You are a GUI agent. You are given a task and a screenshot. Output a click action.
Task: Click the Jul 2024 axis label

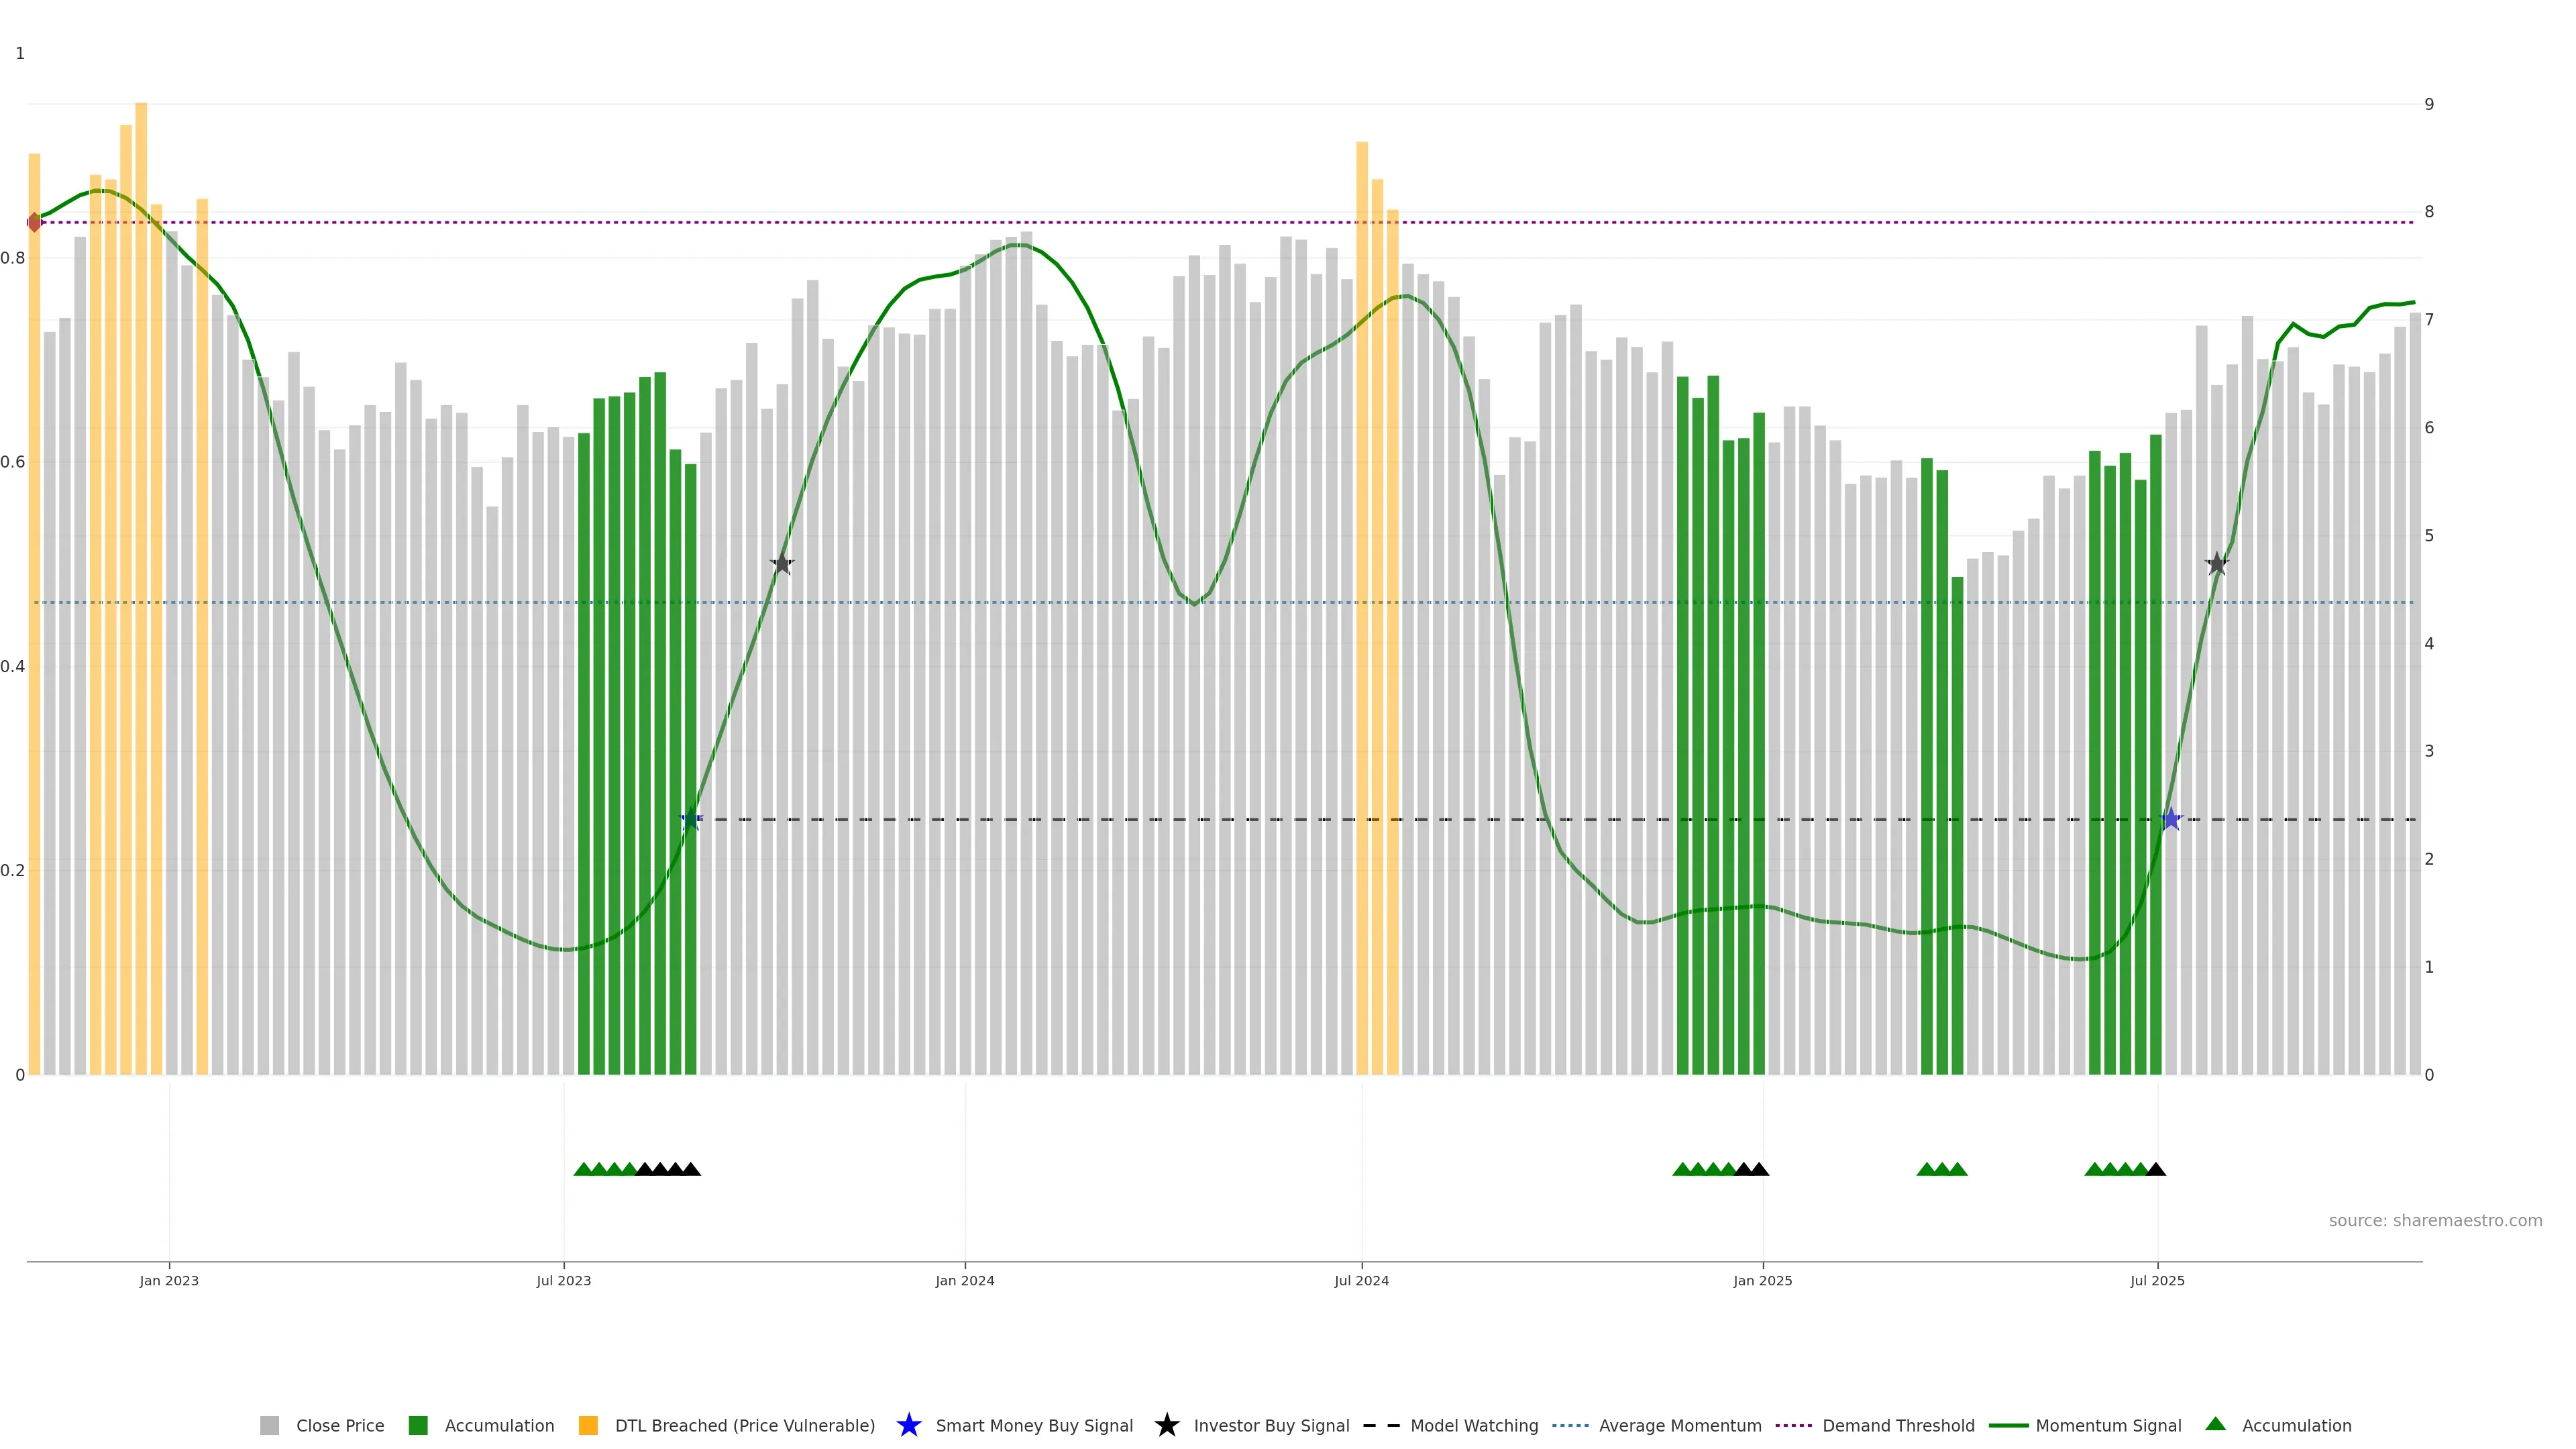1361,1280
